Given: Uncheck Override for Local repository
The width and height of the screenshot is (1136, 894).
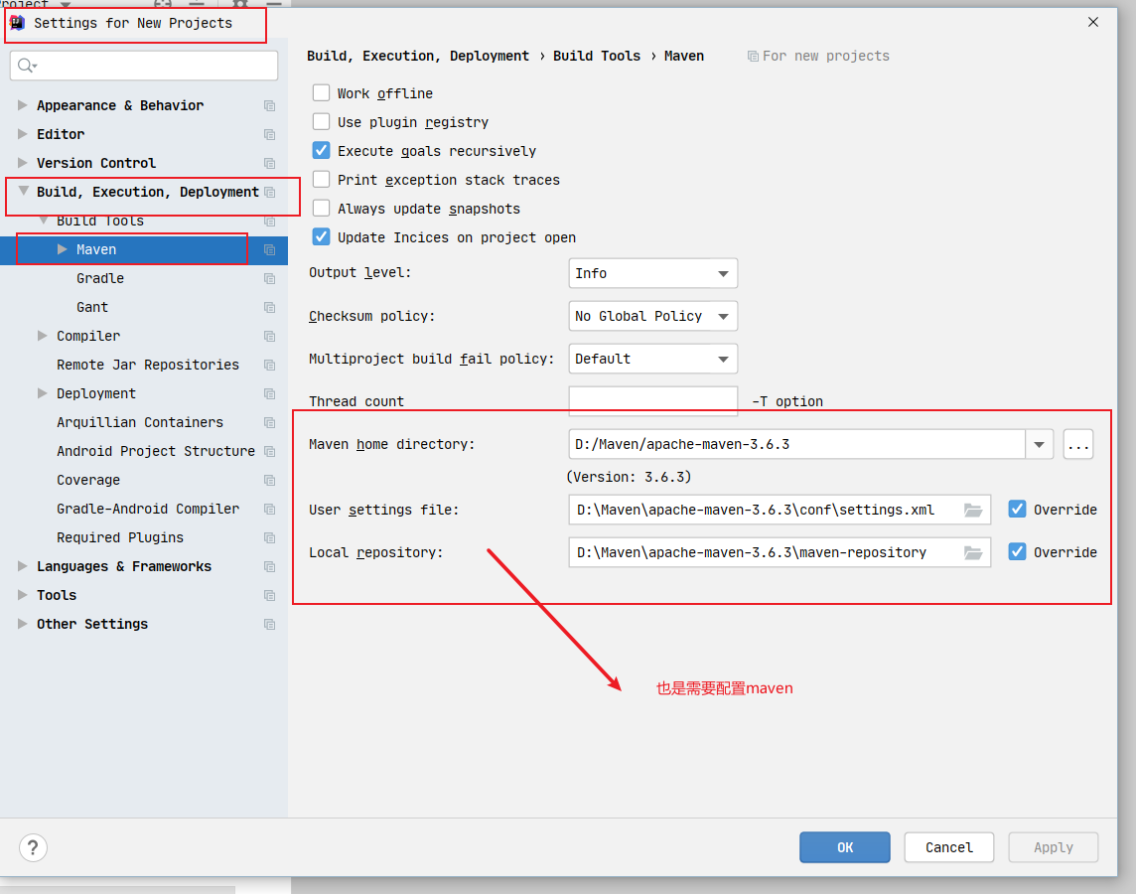Looking at the screenshot, I should pos(1017,552).
